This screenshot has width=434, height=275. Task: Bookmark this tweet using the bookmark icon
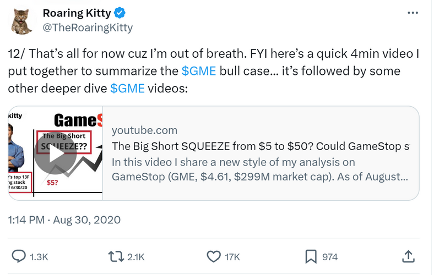[311, 256]
